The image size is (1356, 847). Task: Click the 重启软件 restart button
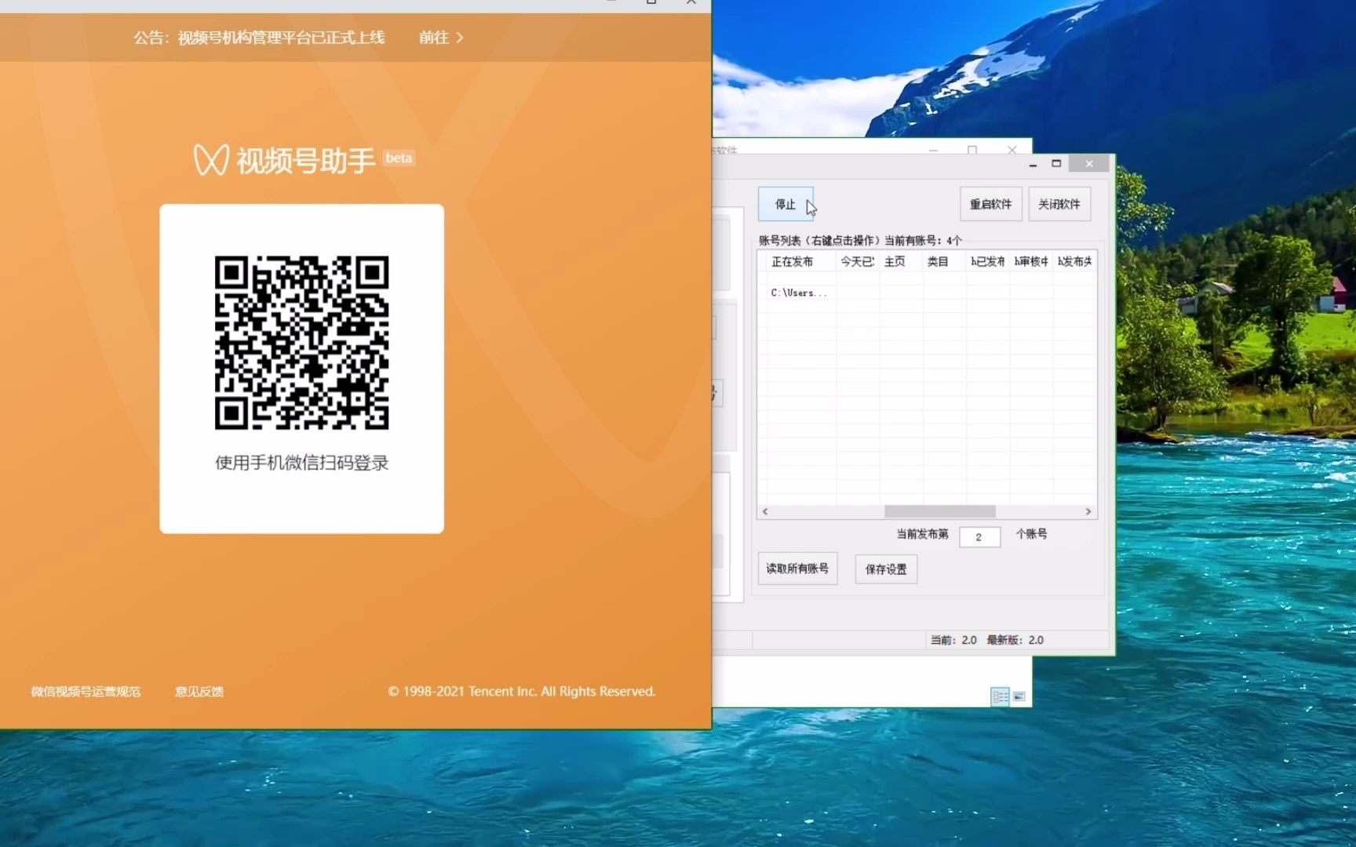[990, 204]
